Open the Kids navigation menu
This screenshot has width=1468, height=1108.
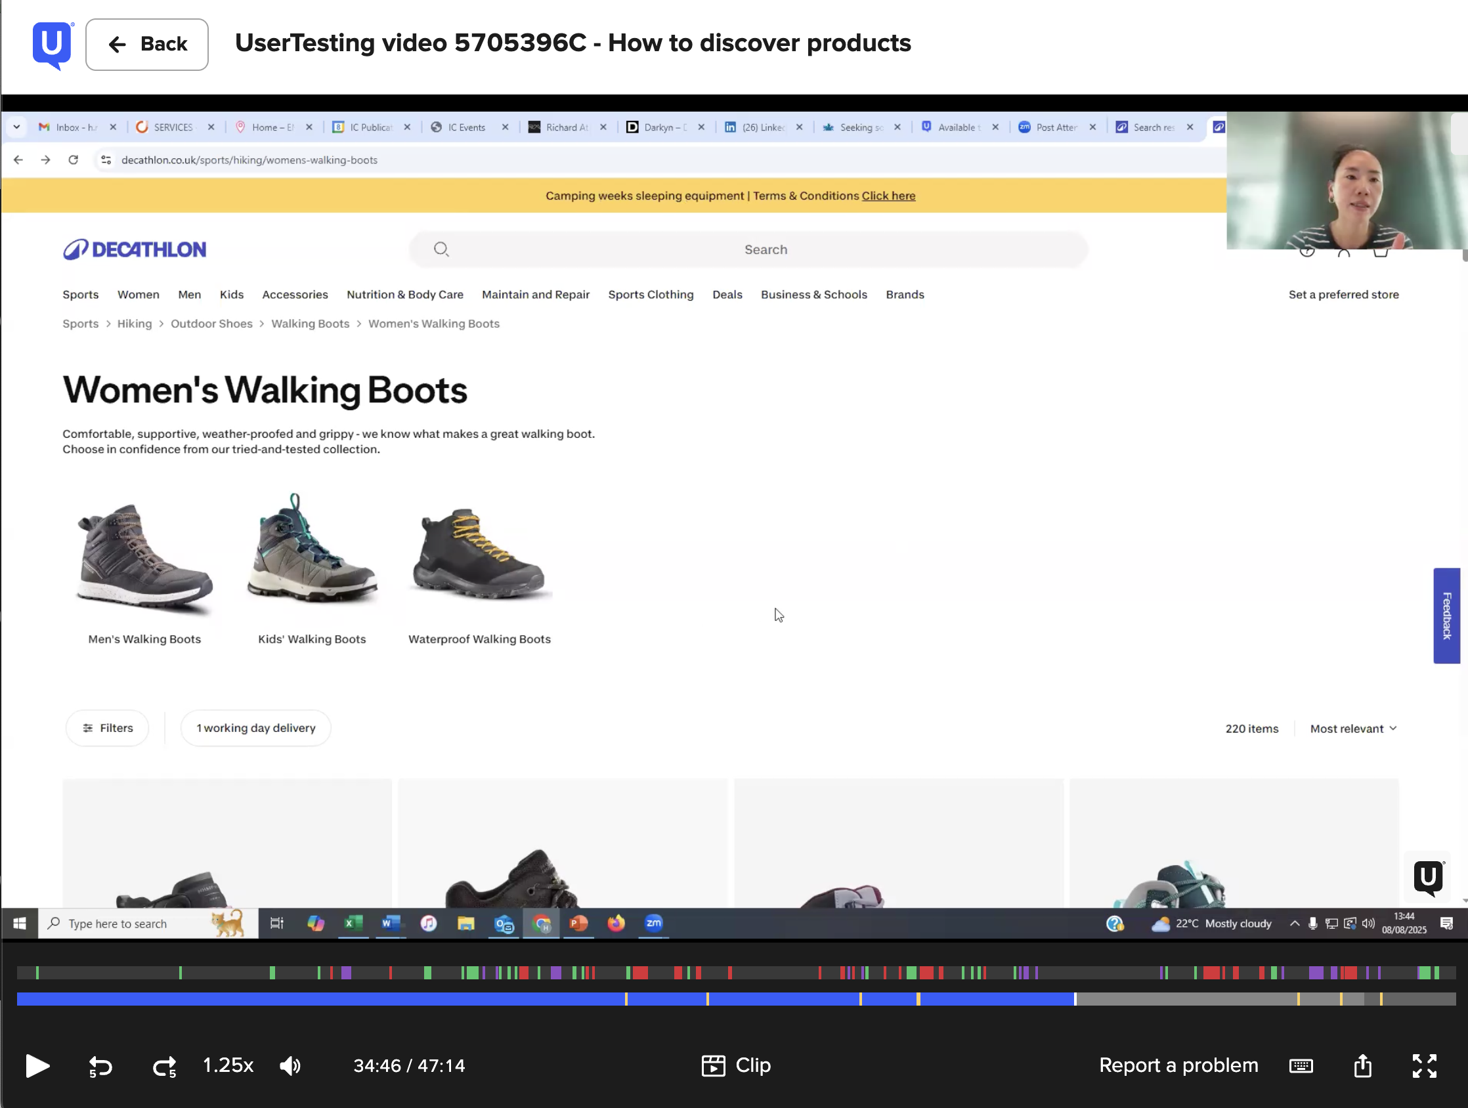coord(232,295)
